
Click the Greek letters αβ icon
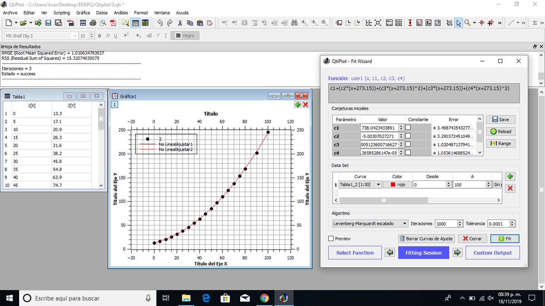pyautogui.click(x=149, y=35)
